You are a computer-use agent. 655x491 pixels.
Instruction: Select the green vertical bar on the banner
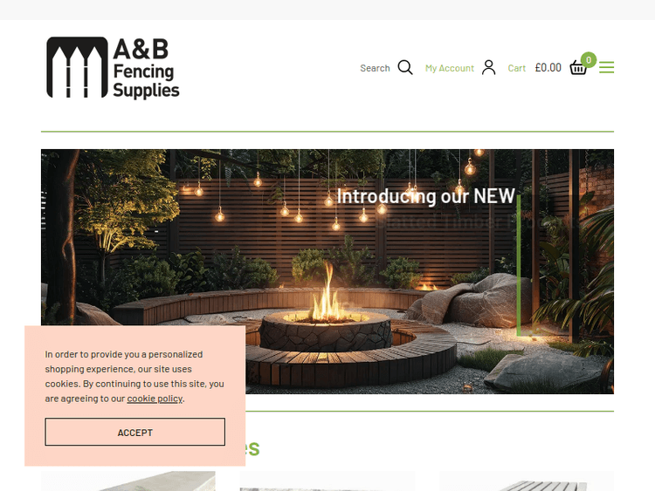519,265
